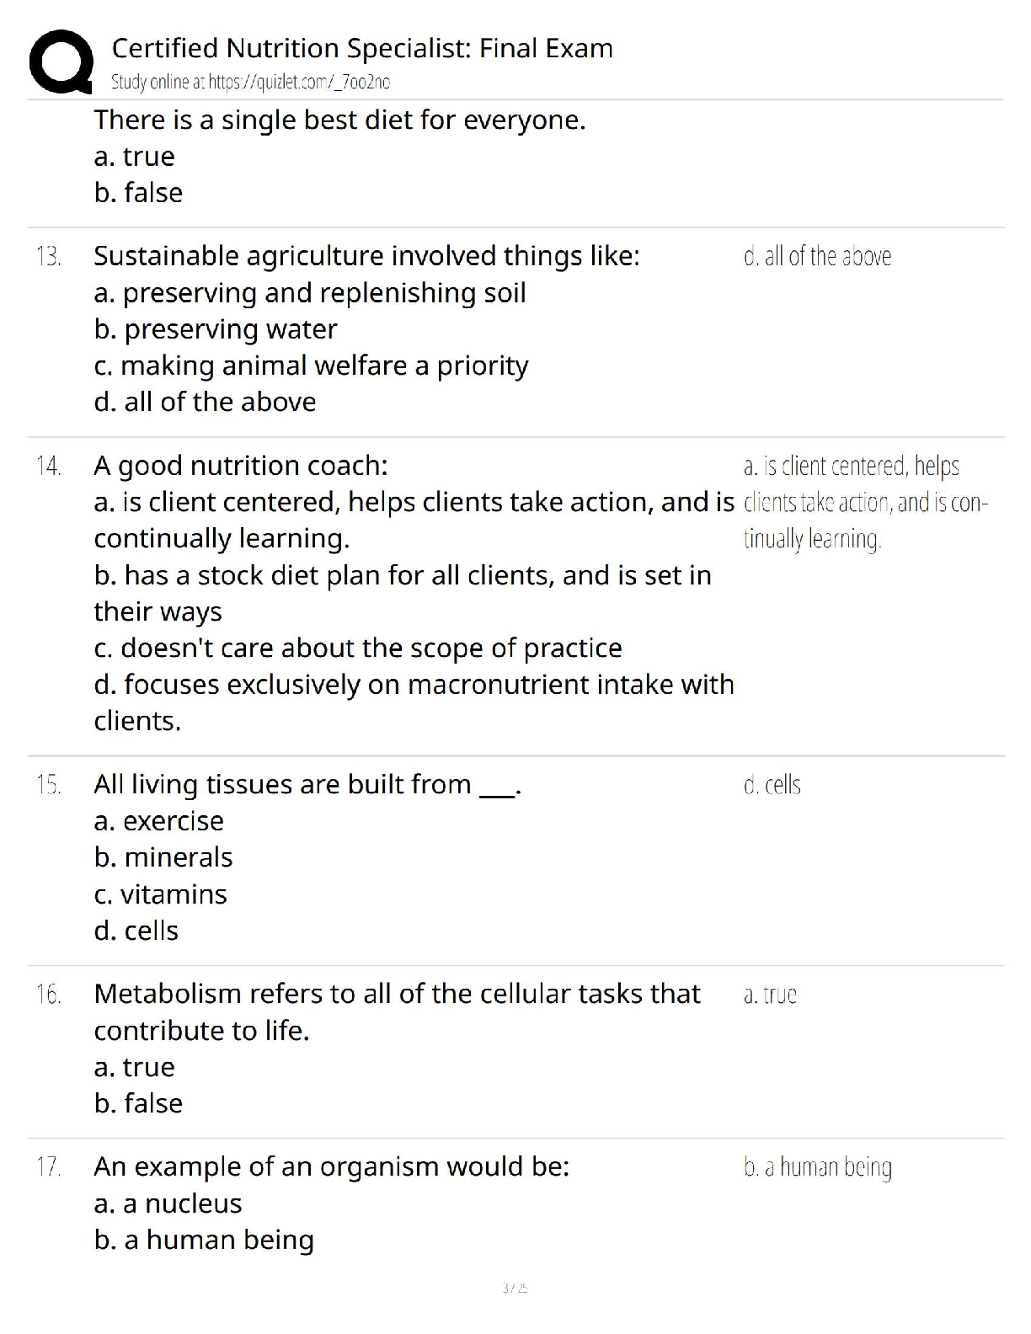The width and height of the screenshot is (1031, 1334).
Task: Click the Certified Nutrition Specialist title
Action: click(x=362, y=48)
